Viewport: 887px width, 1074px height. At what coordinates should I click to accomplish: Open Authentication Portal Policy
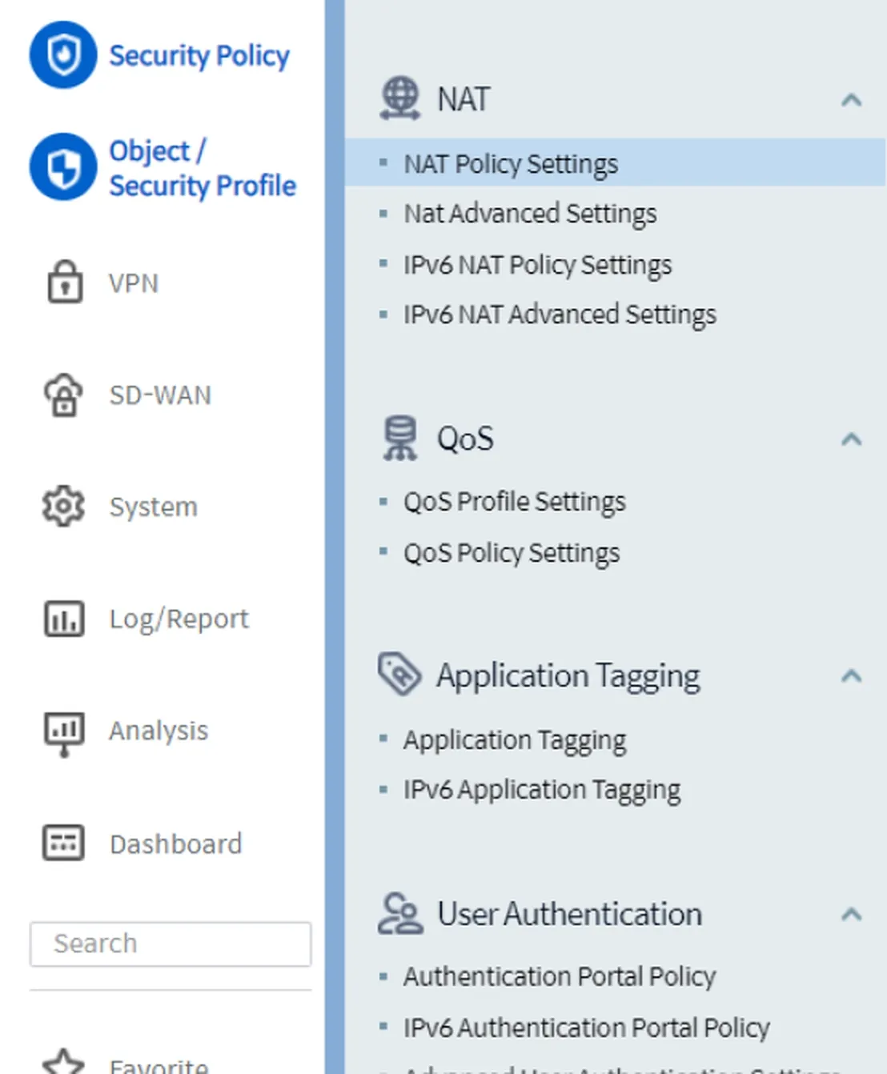[560, 976]
